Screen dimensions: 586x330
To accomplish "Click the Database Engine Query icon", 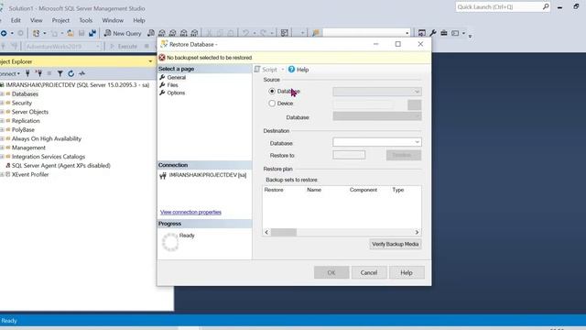I will [151, 33].
